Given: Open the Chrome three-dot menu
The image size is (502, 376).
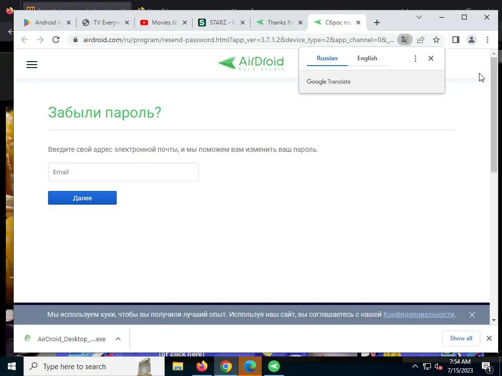Looking at the screenshot, I should tap(487, 40).
